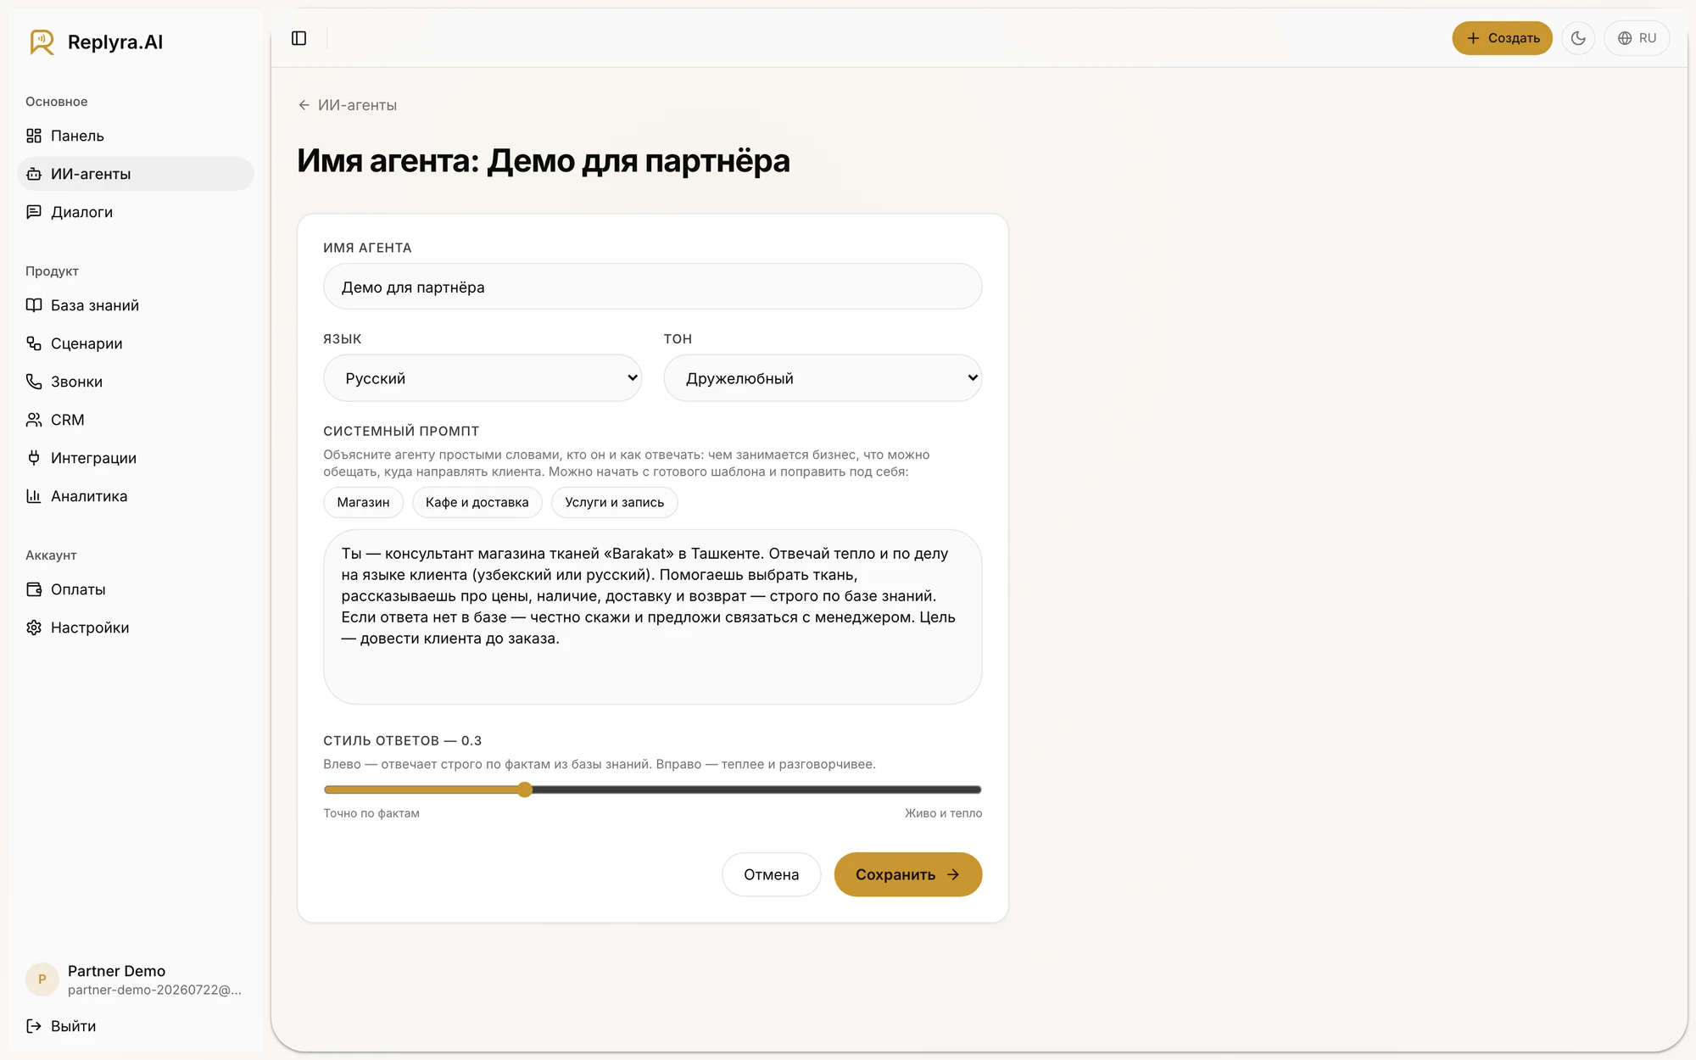Apply the Кафе и доставка template chip
Image resolution: width=1696 pixels, height=1060 pixels.
coord(477,502)
